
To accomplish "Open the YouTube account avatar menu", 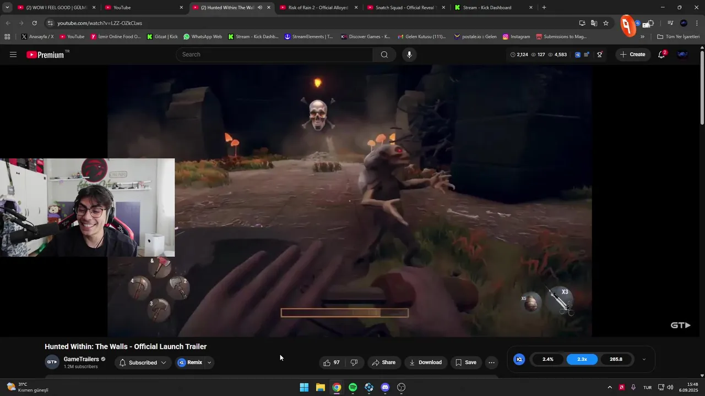I will tap(682, 54).
